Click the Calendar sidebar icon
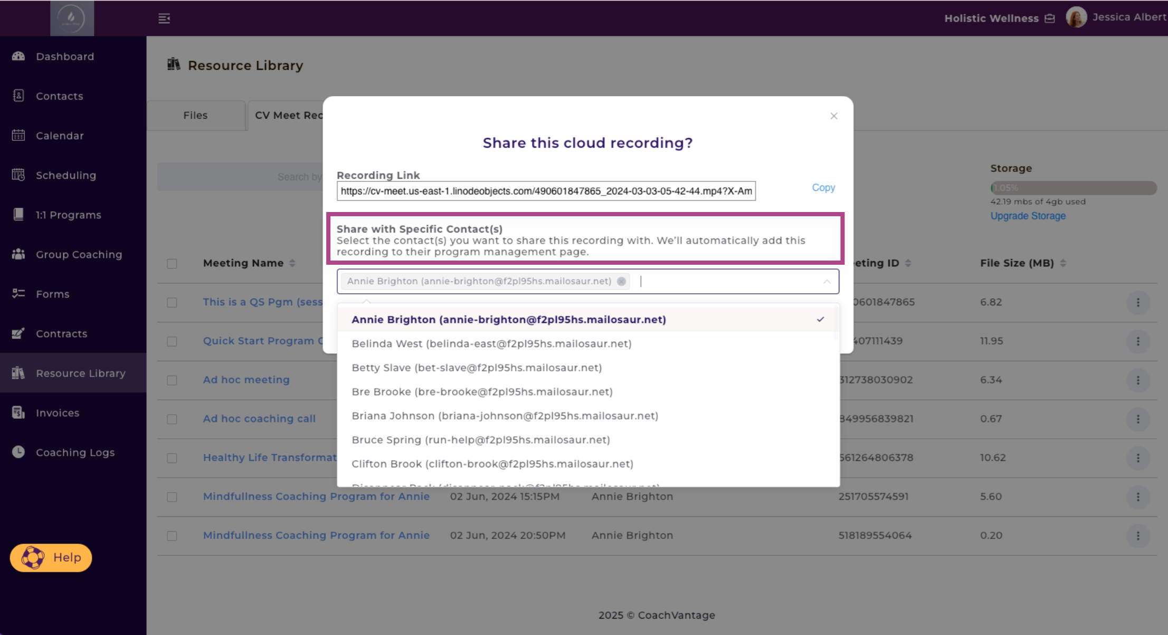This screenshot has height=635, width=1168. (x=18, y=136)
